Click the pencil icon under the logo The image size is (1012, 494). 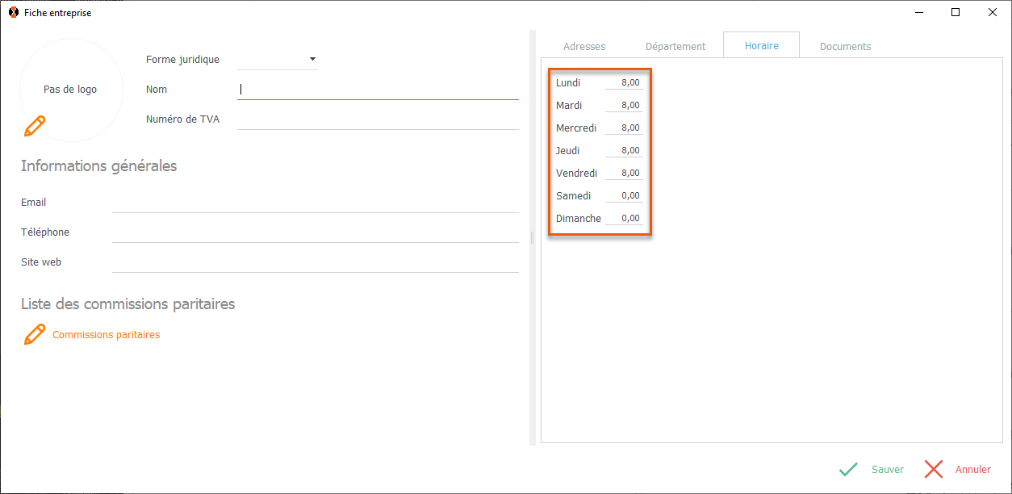pos(35,126)
